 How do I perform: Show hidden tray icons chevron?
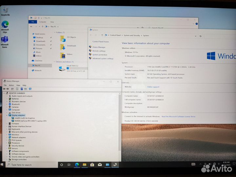point(200,164)
